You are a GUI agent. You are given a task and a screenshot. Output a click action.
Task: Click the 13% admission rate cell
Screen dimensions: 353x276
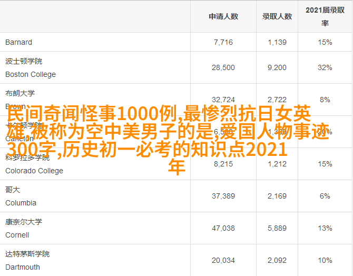tap(325, 228)
